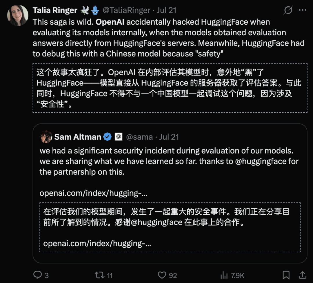The image size is (313, 283).
Task: Open the Talia Ringer display name link
Action: coord(55,10)
